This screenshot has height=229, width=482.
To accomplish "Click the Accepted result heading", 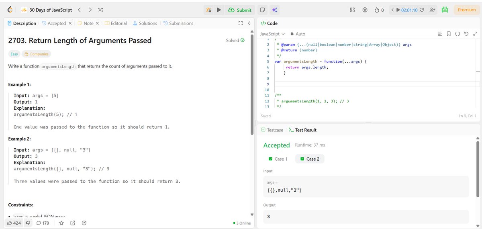I will pyautogui.click(x=276, y=145).
